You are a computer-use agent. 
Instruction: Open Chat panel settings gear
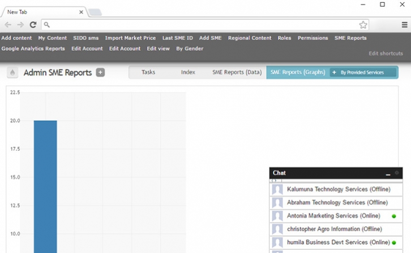397,172
